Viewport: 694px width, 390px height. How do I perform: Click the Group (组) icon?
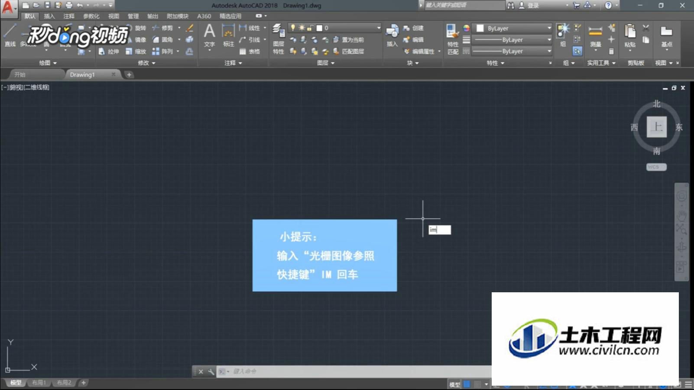(x=563, y=35)
